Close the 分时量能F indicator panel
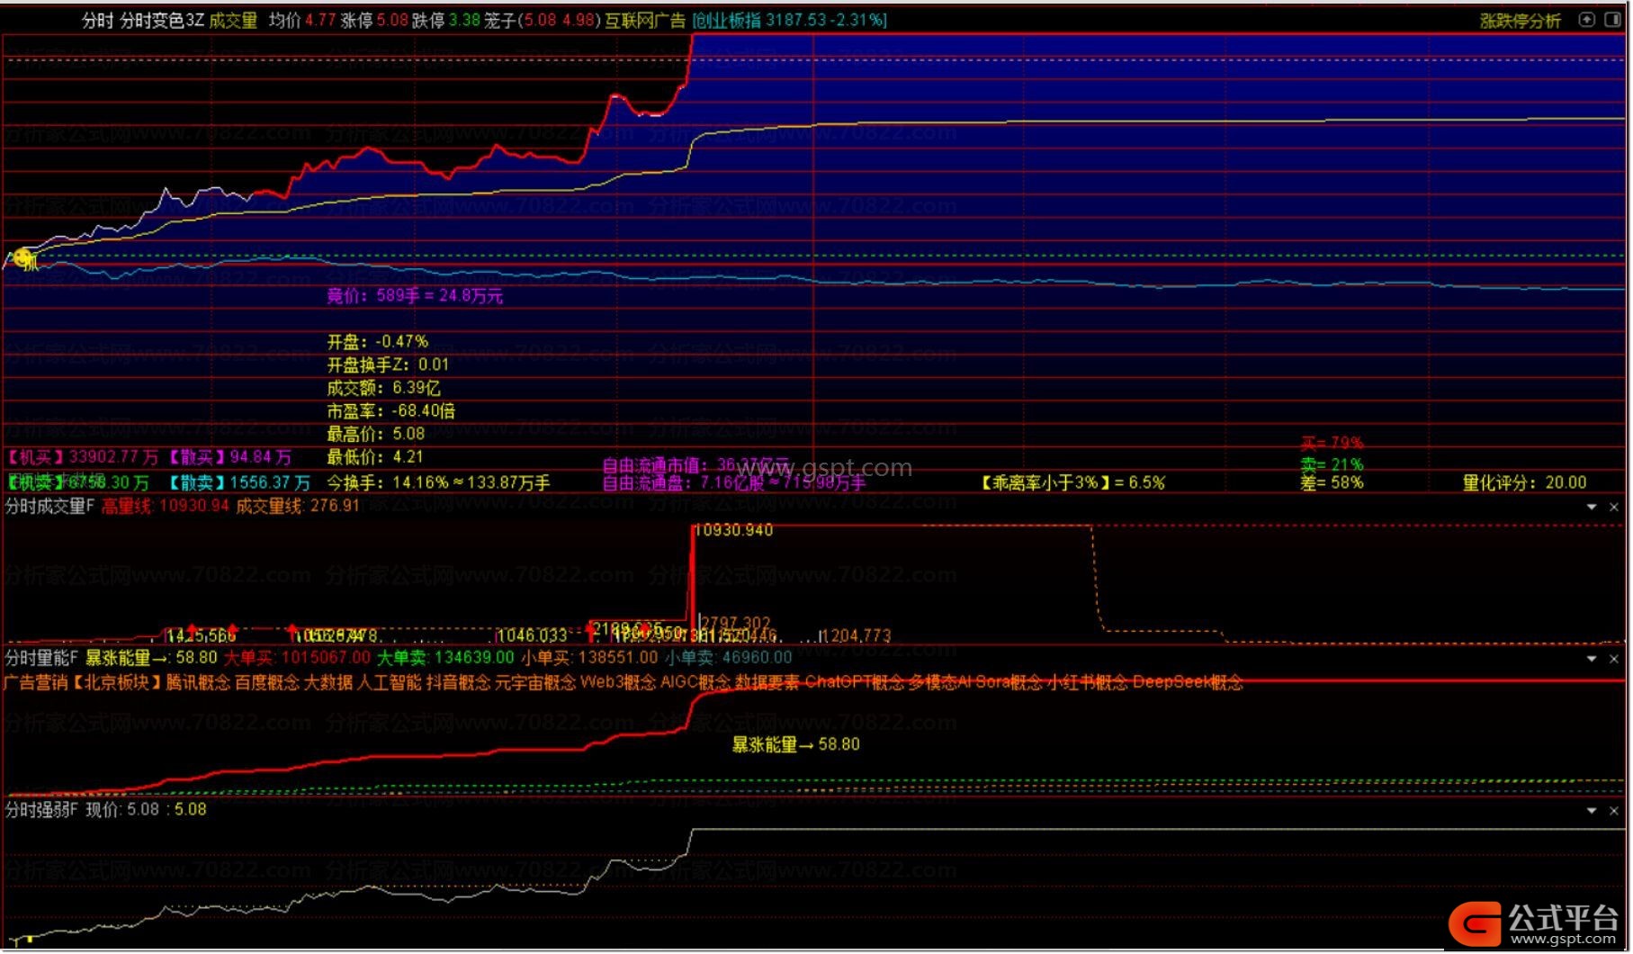The image size is (1633, 954). click(x=1614, y=660)
